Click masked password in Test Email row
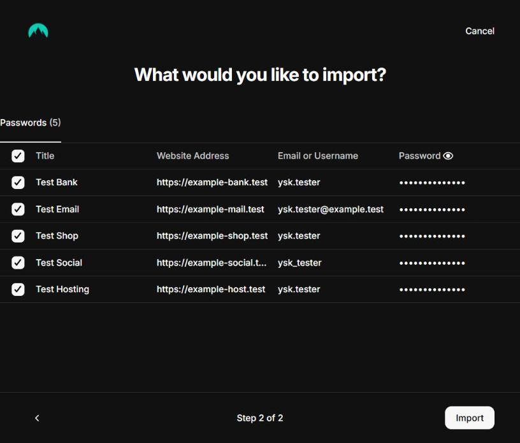The width and height of the screenshot is (520, 443). click(x=432, y=209)
